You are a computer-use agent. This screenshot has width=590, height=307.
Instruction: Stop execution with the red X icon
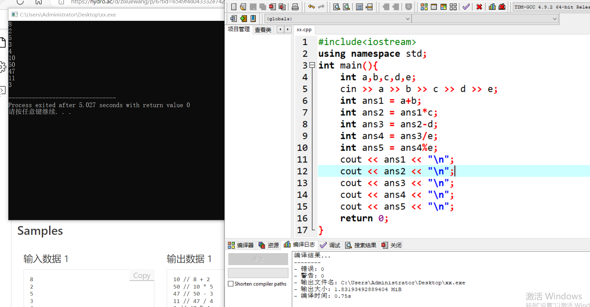coord(479,7)
